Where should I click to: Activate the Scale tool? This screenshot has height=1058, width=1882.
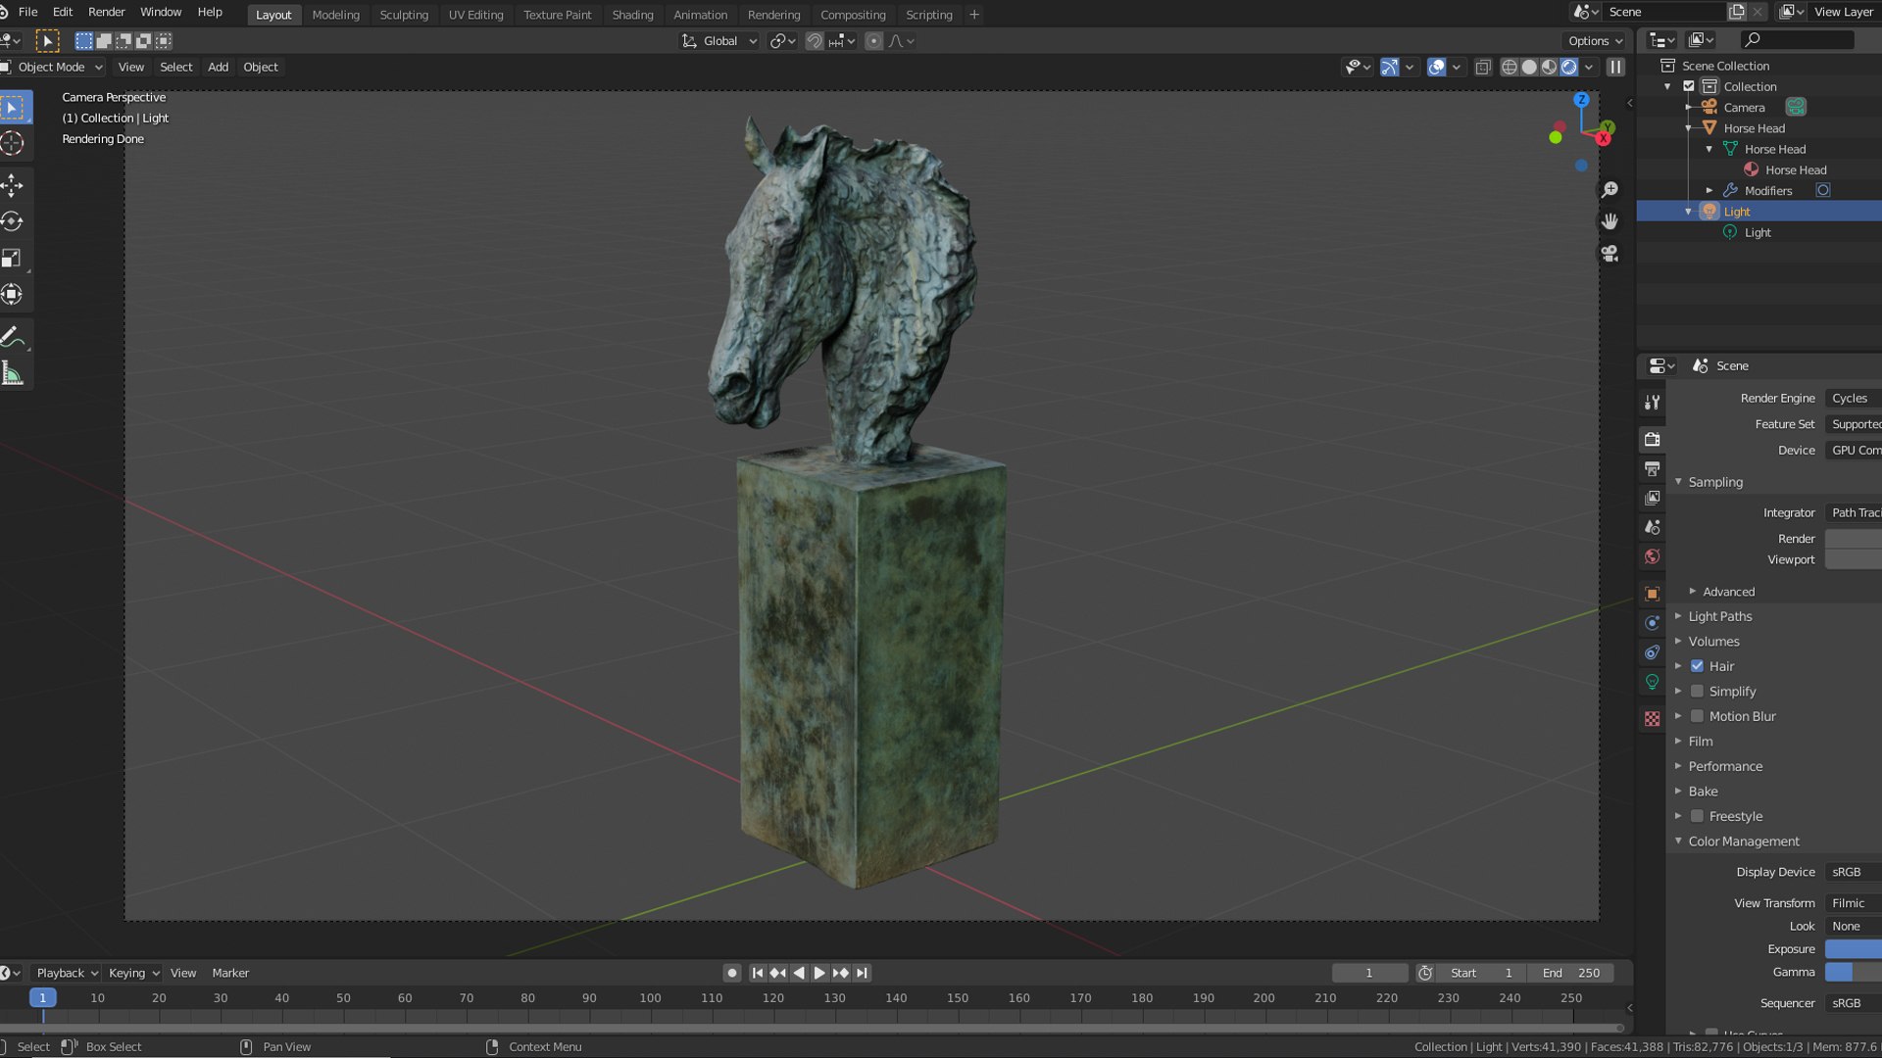[13, 258]
